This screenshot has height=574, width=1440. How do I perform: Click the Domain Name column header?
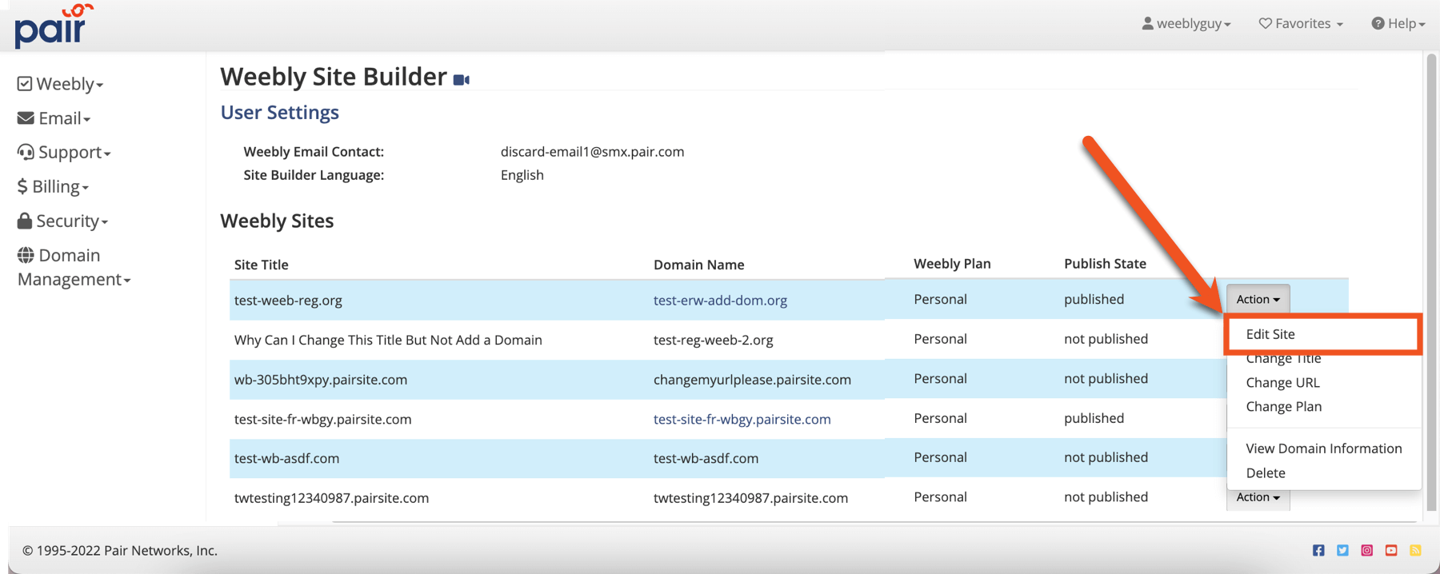pyautogui.click(x=698, y=265)
